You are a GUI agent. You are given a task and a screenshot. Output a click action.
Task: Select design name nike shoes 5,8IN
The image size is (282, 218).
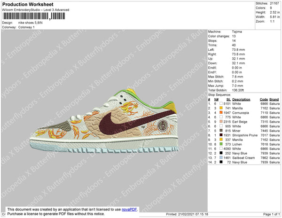31,23
